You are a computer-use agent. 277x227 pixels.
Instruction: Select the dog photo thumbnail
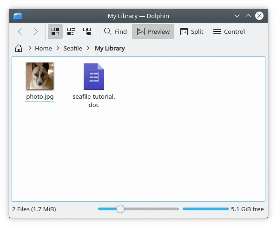(40, 76)
